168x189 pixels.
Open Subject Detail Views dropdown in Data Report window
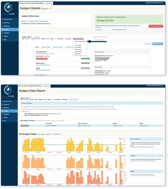[x=74, y=100]
